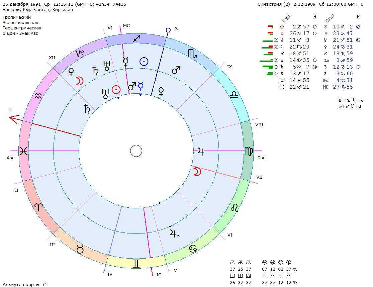
Task: Select the red Moon glyph near house VII
Action: (x=197, y=172)
